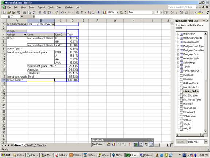Open the Edit menu
The image size is (210, 158).
pos(16,7)
